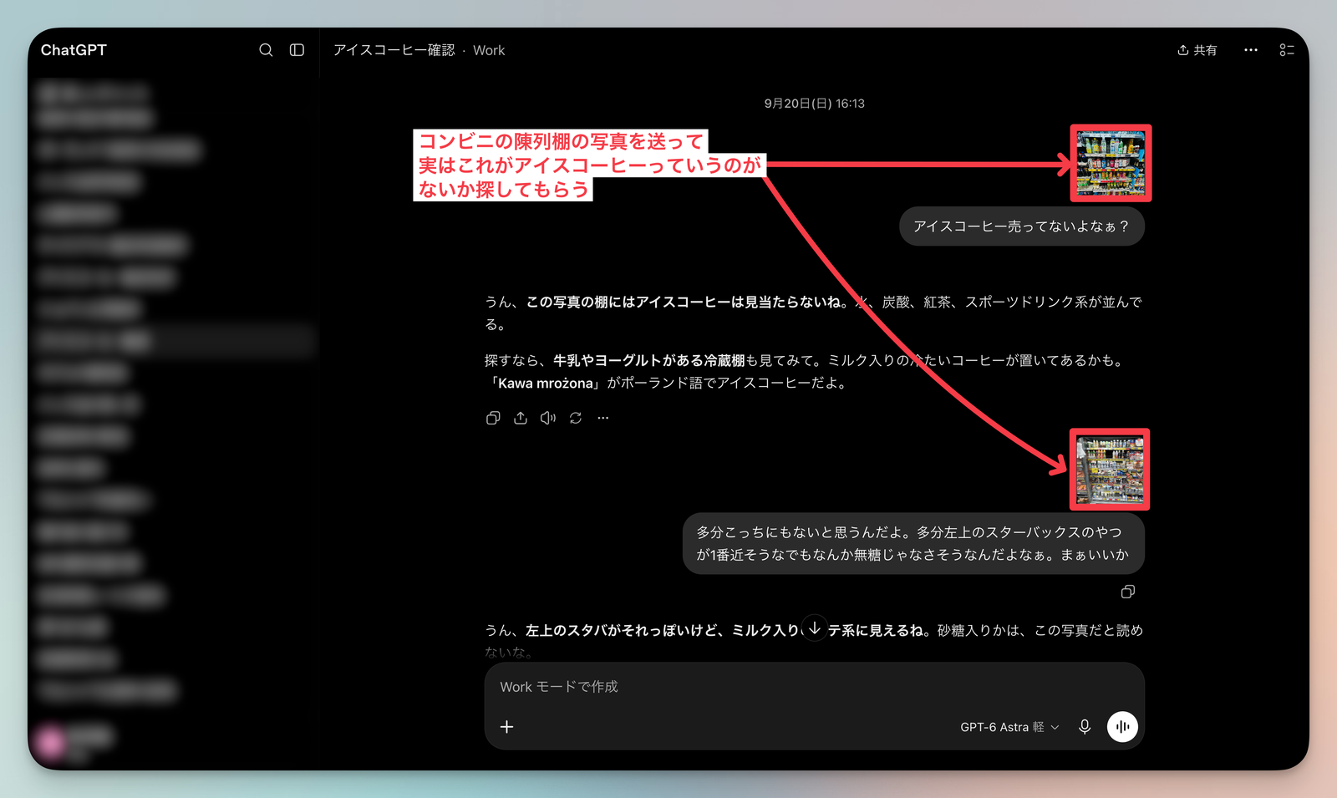
Task: Start dictation with the microphone icon
Action: click(1085, 727)
